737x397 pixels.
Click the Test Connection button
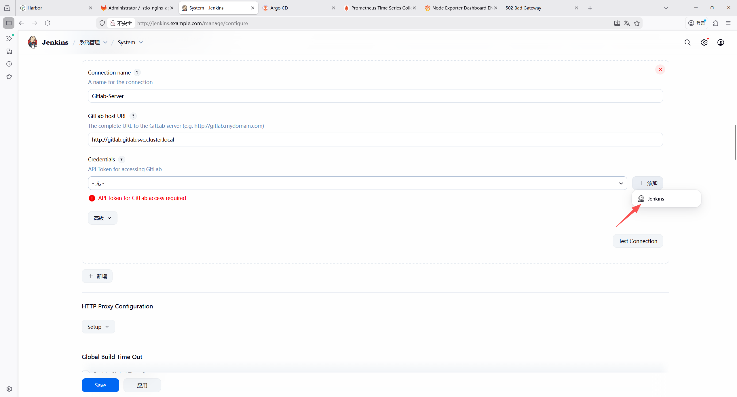tap(638, 241)
